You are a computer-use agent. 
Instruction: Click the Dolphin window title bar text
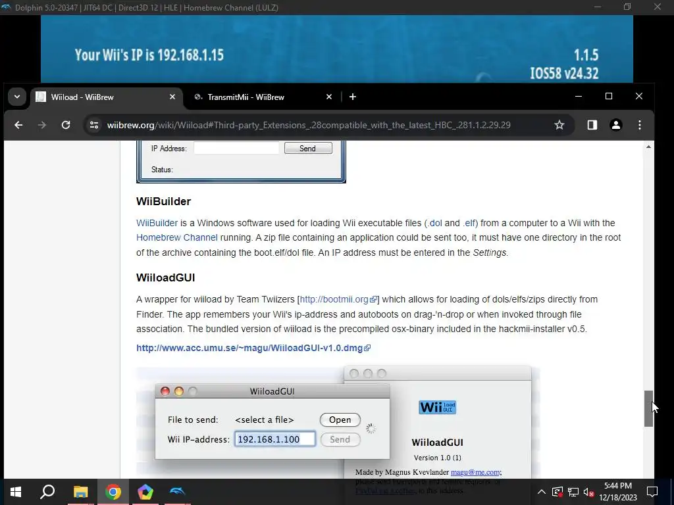coord(147,7)
